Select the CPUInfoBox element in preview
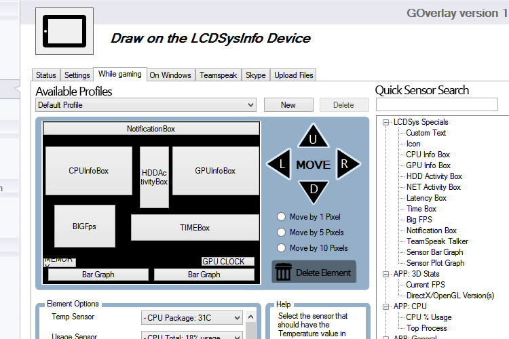This screenshot has width=509, height=339. (x=89, y=171)
